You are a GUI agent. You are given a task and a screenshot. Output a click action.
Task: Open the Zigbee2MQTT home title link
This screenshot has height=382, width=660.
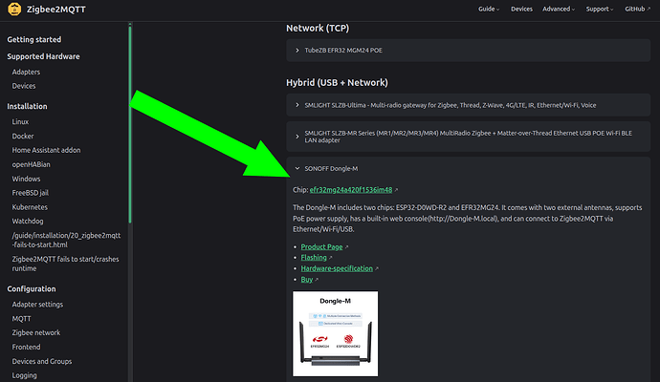(56, 10)
